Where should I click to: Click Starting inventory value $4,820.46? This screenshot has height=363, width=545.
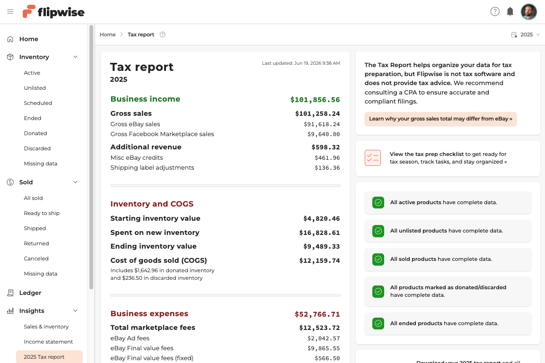tap(322, 218)
